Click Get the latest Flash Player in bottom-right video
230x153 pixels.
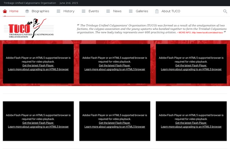[x=191, y=123]
